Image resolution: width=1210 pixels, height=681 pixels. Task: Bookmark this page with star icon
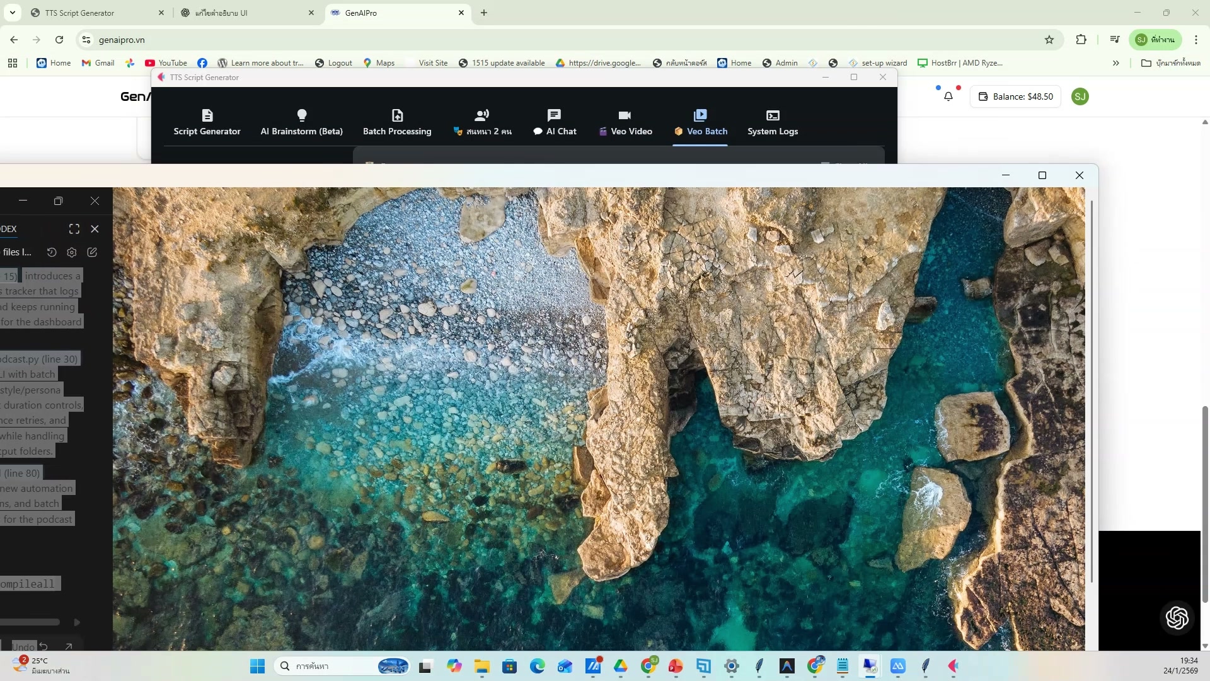1049,40
